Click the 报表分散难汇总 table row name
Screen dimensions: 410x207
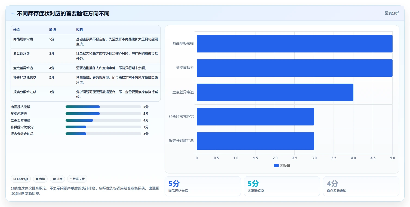[x=25, y=92]
